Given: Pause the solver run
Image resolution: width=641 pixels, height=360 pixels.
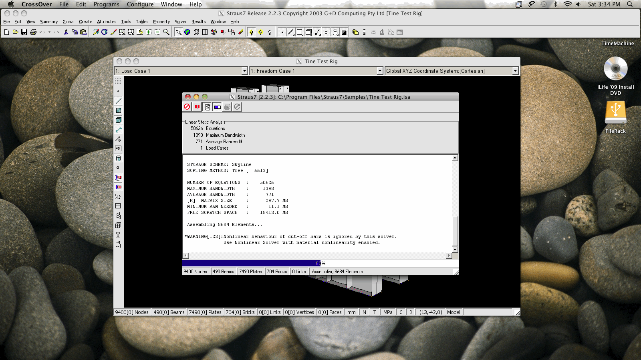Looking at the screenshot, I should 197,107.
